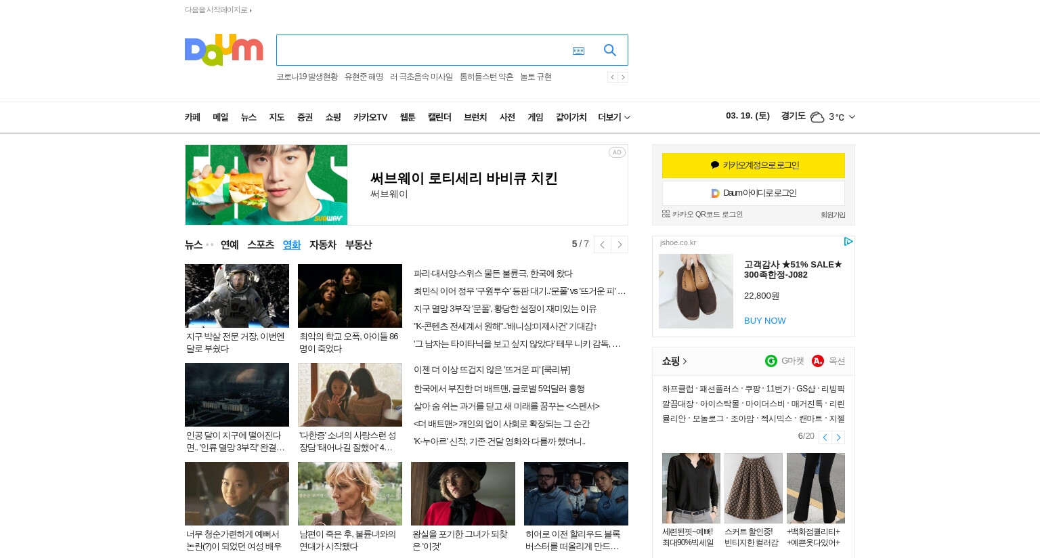Viewport: 1040px width, 558px height.
Task: Click BUY NOW on shoe ad
Action: (765, 321)
